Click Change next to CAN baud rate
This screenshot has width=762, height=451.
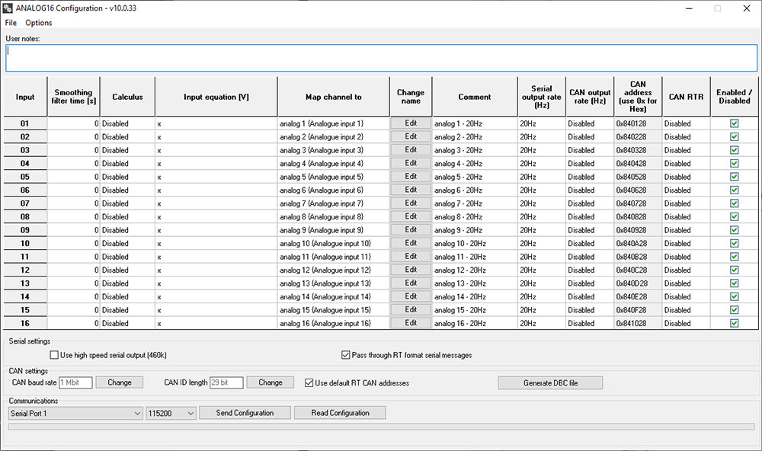(120, 382)
